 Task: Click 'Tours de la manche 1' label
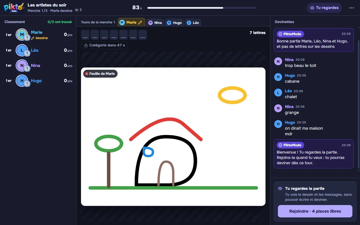[98, 22]
